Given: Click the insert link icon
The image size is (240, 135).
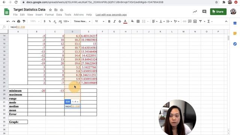Looking at the screenshot, I should point(184,21).
